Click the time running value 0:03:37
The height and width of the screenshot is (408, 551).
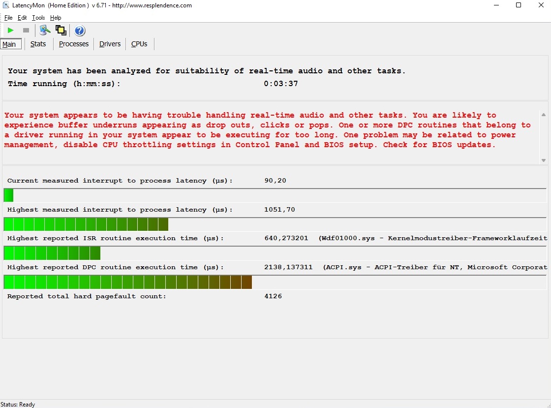tap(281, 84)
